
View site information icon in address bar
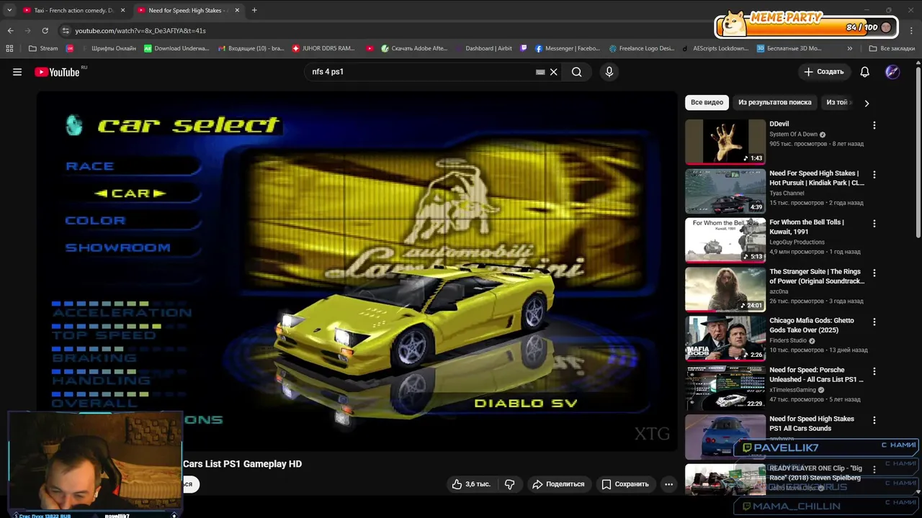66,31
